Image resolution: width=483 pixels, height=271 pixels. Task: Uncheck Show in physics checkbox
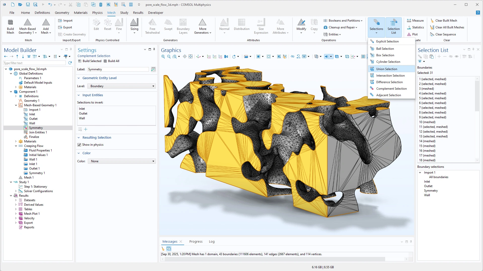coord(79,145)
